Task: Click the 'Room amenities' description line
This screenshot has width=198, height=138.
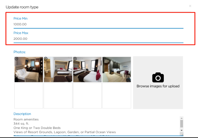Action: tap(26, 119)
